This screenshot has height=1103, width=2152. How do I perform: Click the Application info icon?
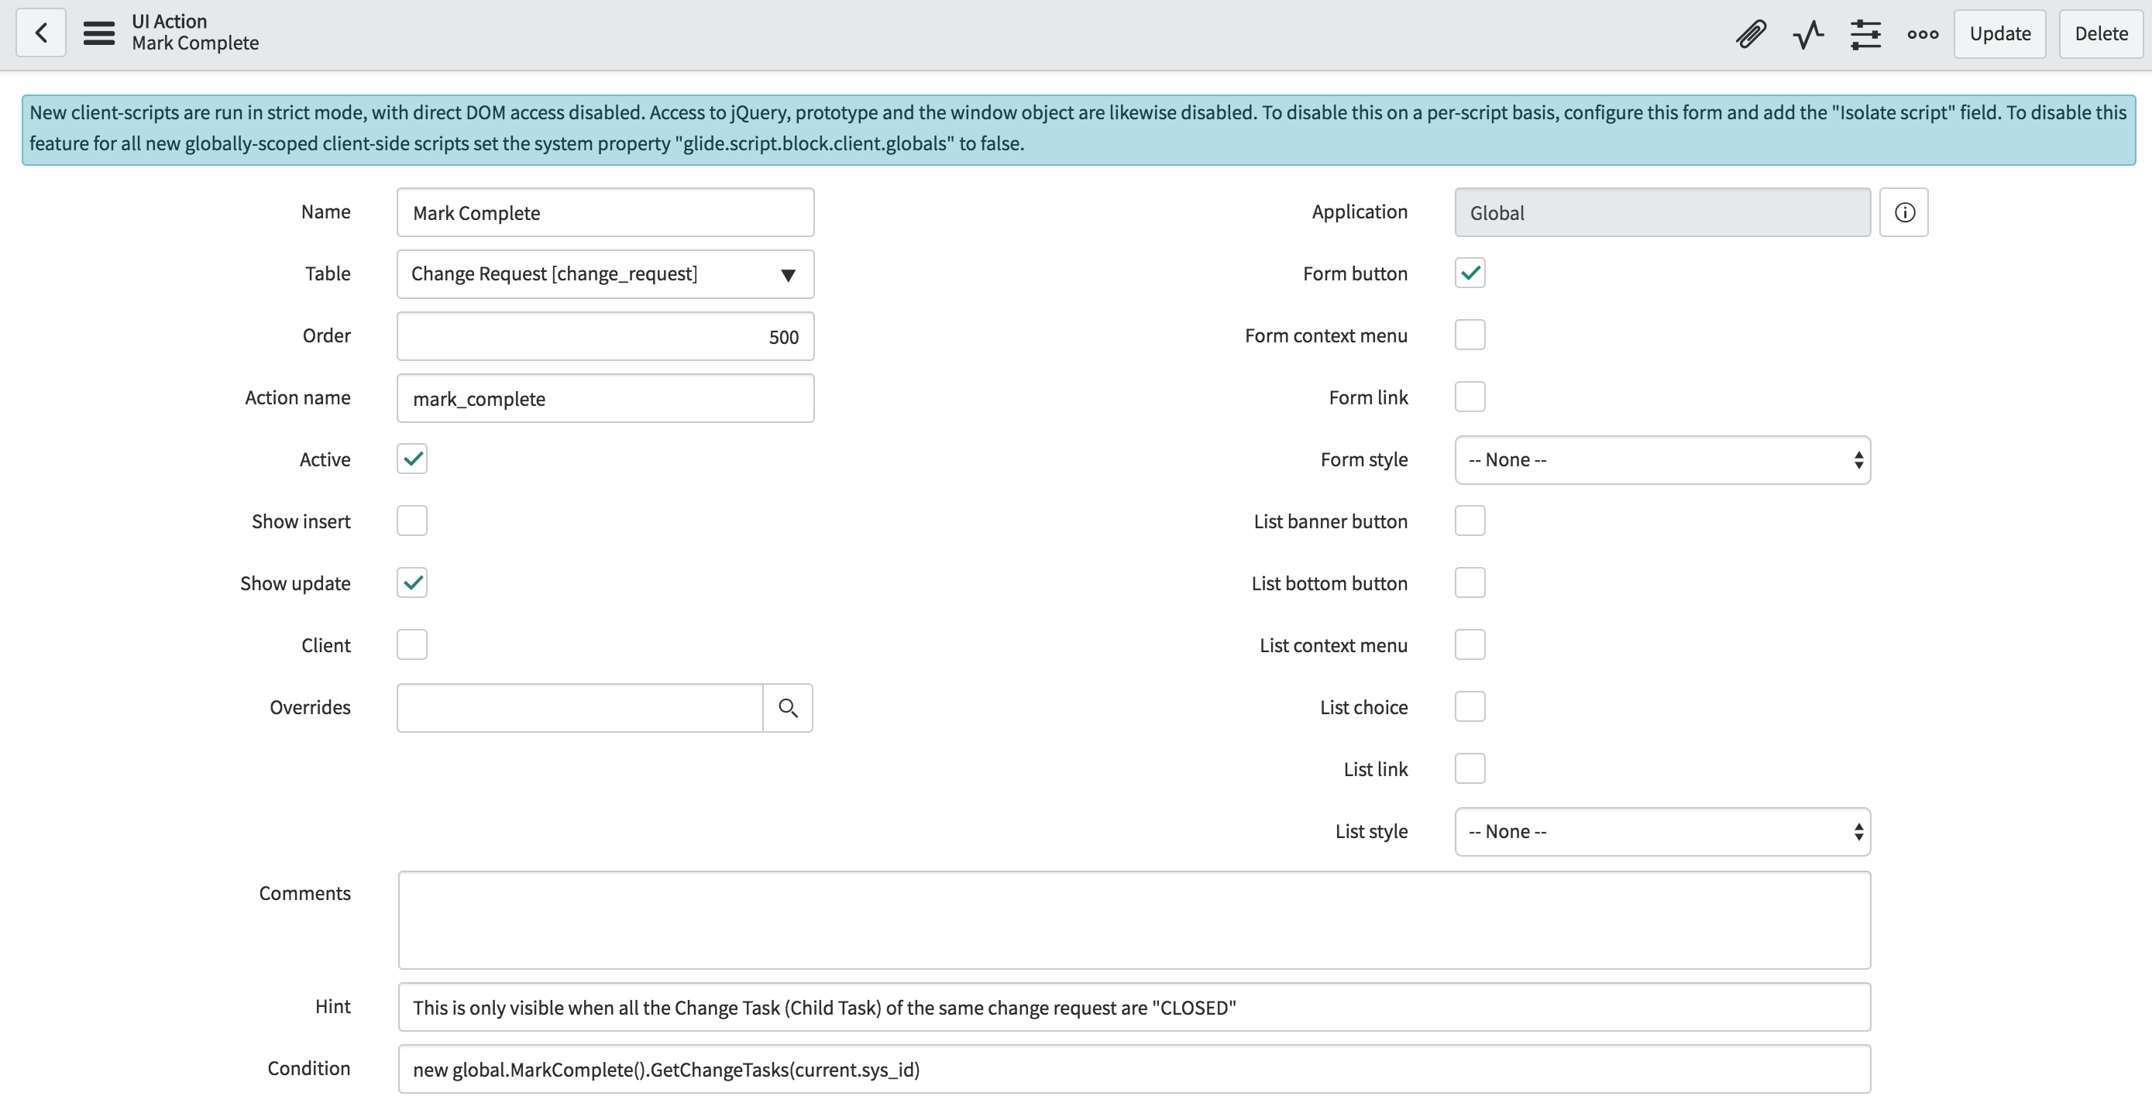click(x=1904, y=212)
